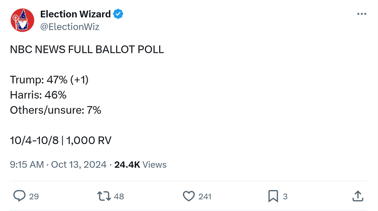
Task: Click the repost arrows icon
Action: pos(104,196)
